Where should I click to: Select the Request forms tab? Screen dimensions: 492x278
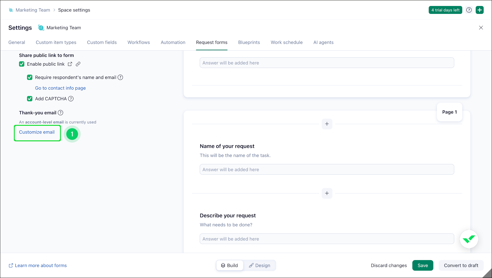(212, 42)
